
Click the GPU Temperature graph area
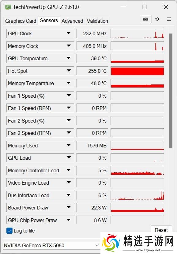pyautogui.click(x=137, y=58)
